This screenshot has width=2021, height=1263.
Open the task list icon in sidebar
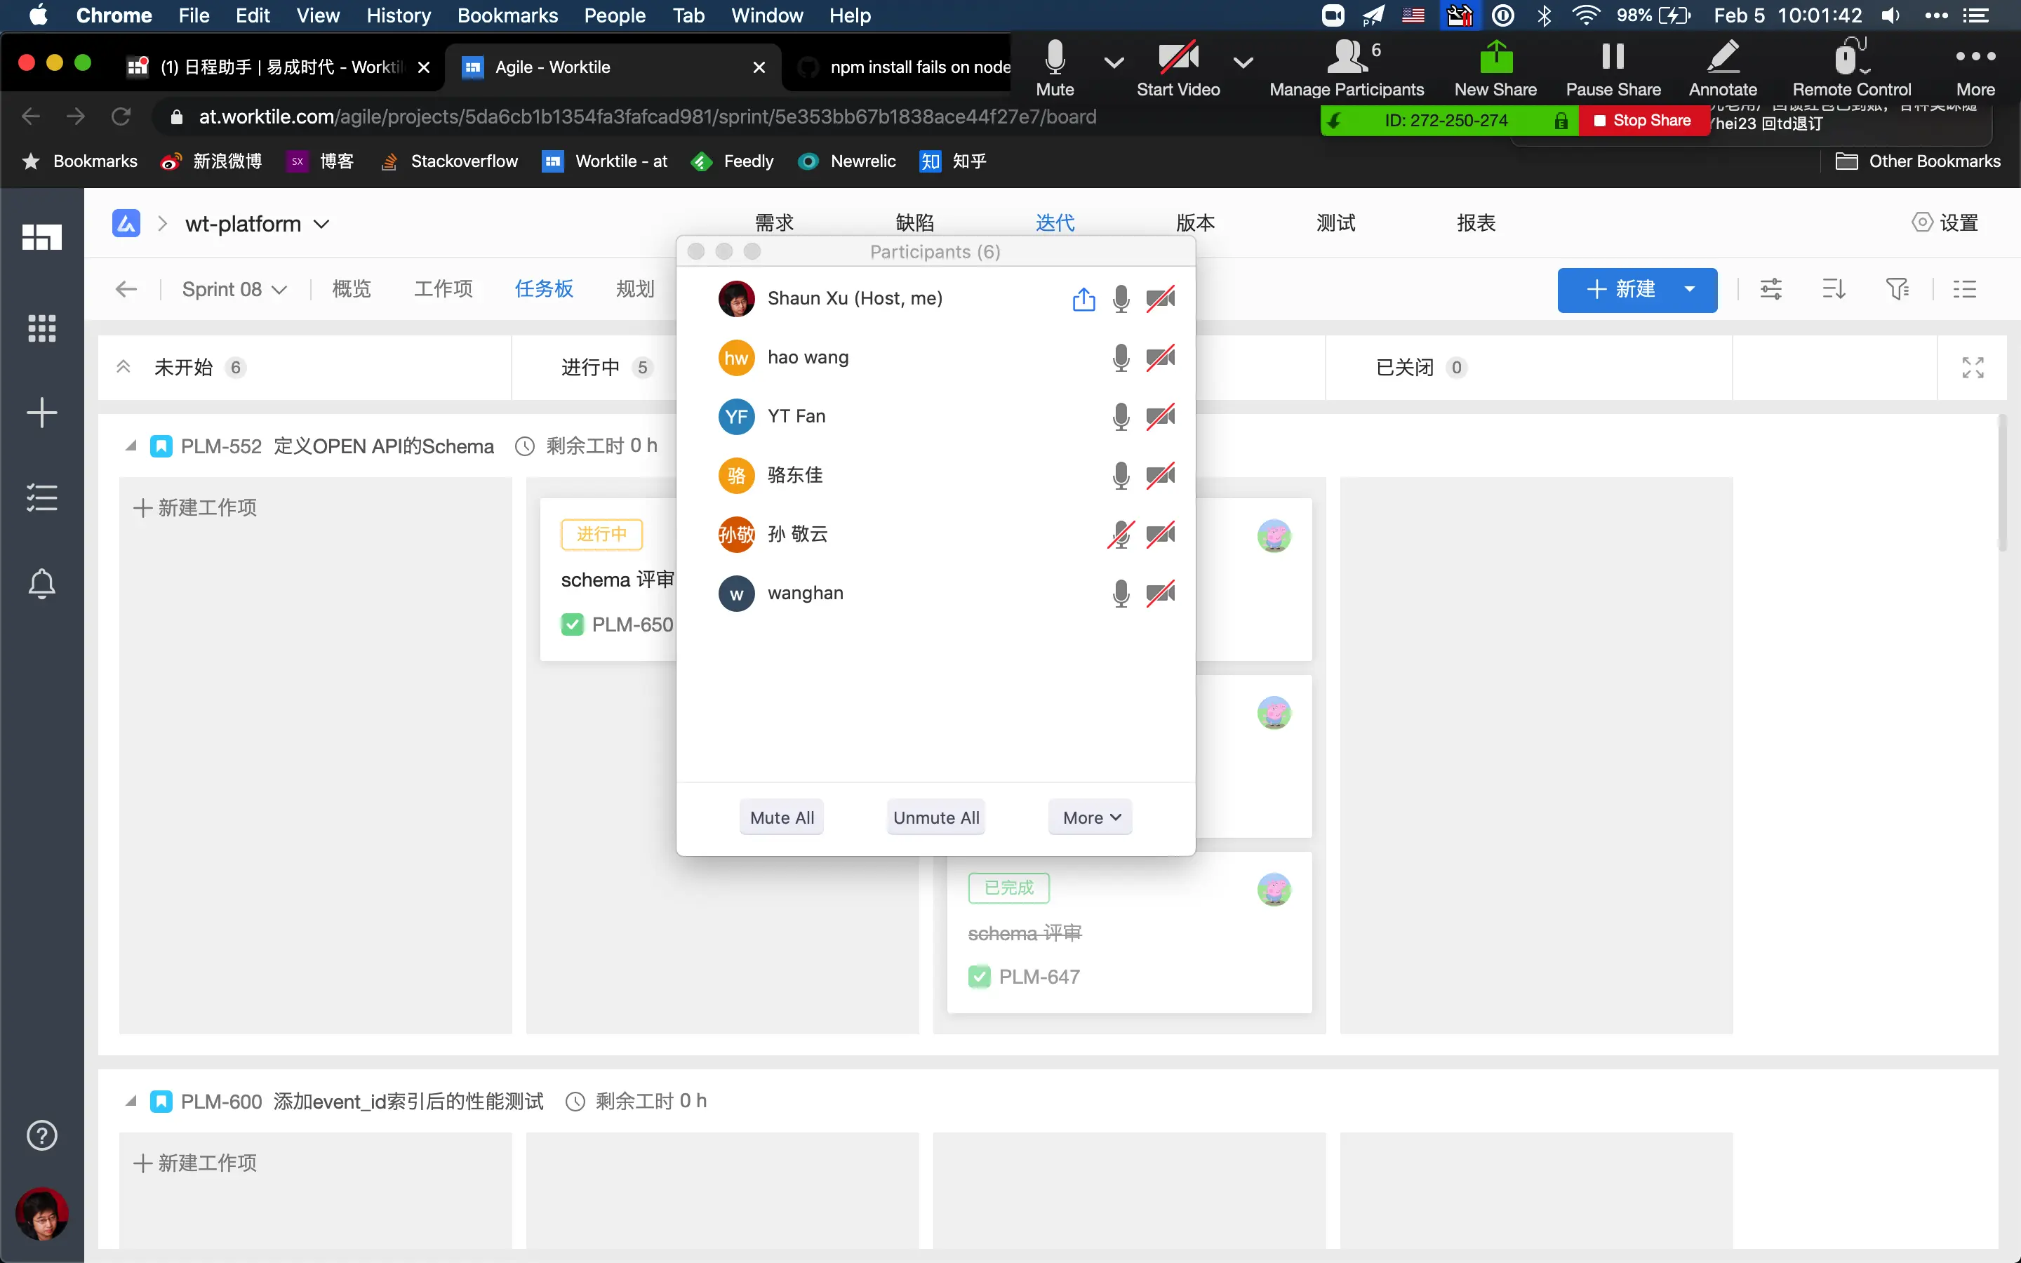[42, 498]
